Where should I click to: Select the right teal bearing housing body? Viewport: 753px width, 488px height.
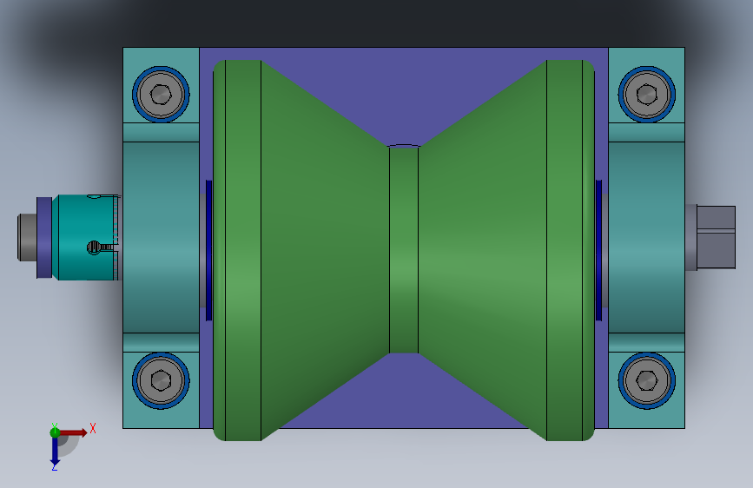[646, 237]
